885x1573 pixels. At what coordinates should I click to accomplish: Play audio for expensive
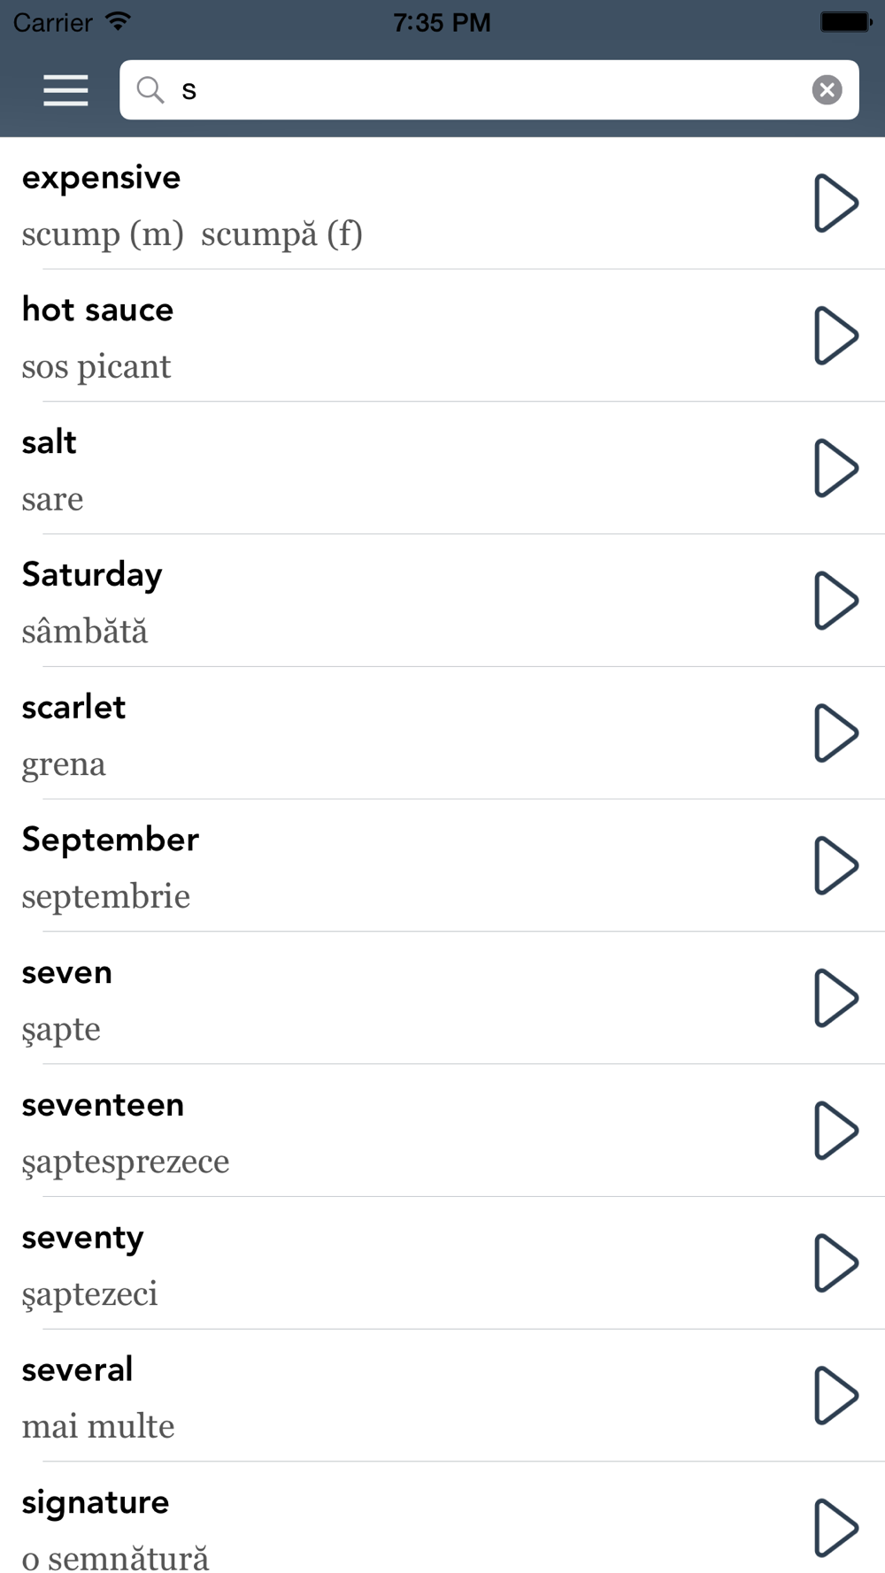click(x=835, y=203)
